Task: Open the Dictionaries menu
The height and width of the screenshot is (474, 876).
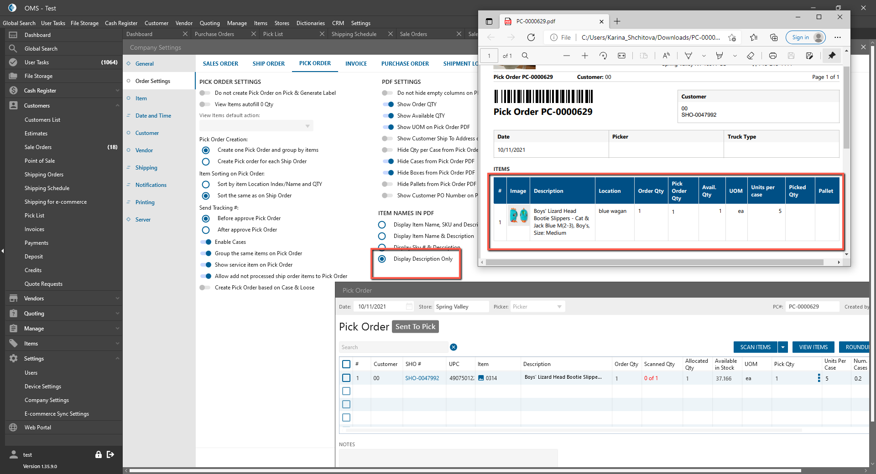Action: click(x=310, y=23)
